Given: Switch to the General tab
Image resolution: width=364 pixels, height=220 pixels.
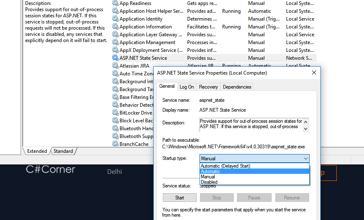Looking at the screenshot, I should [x=167, y=86].
